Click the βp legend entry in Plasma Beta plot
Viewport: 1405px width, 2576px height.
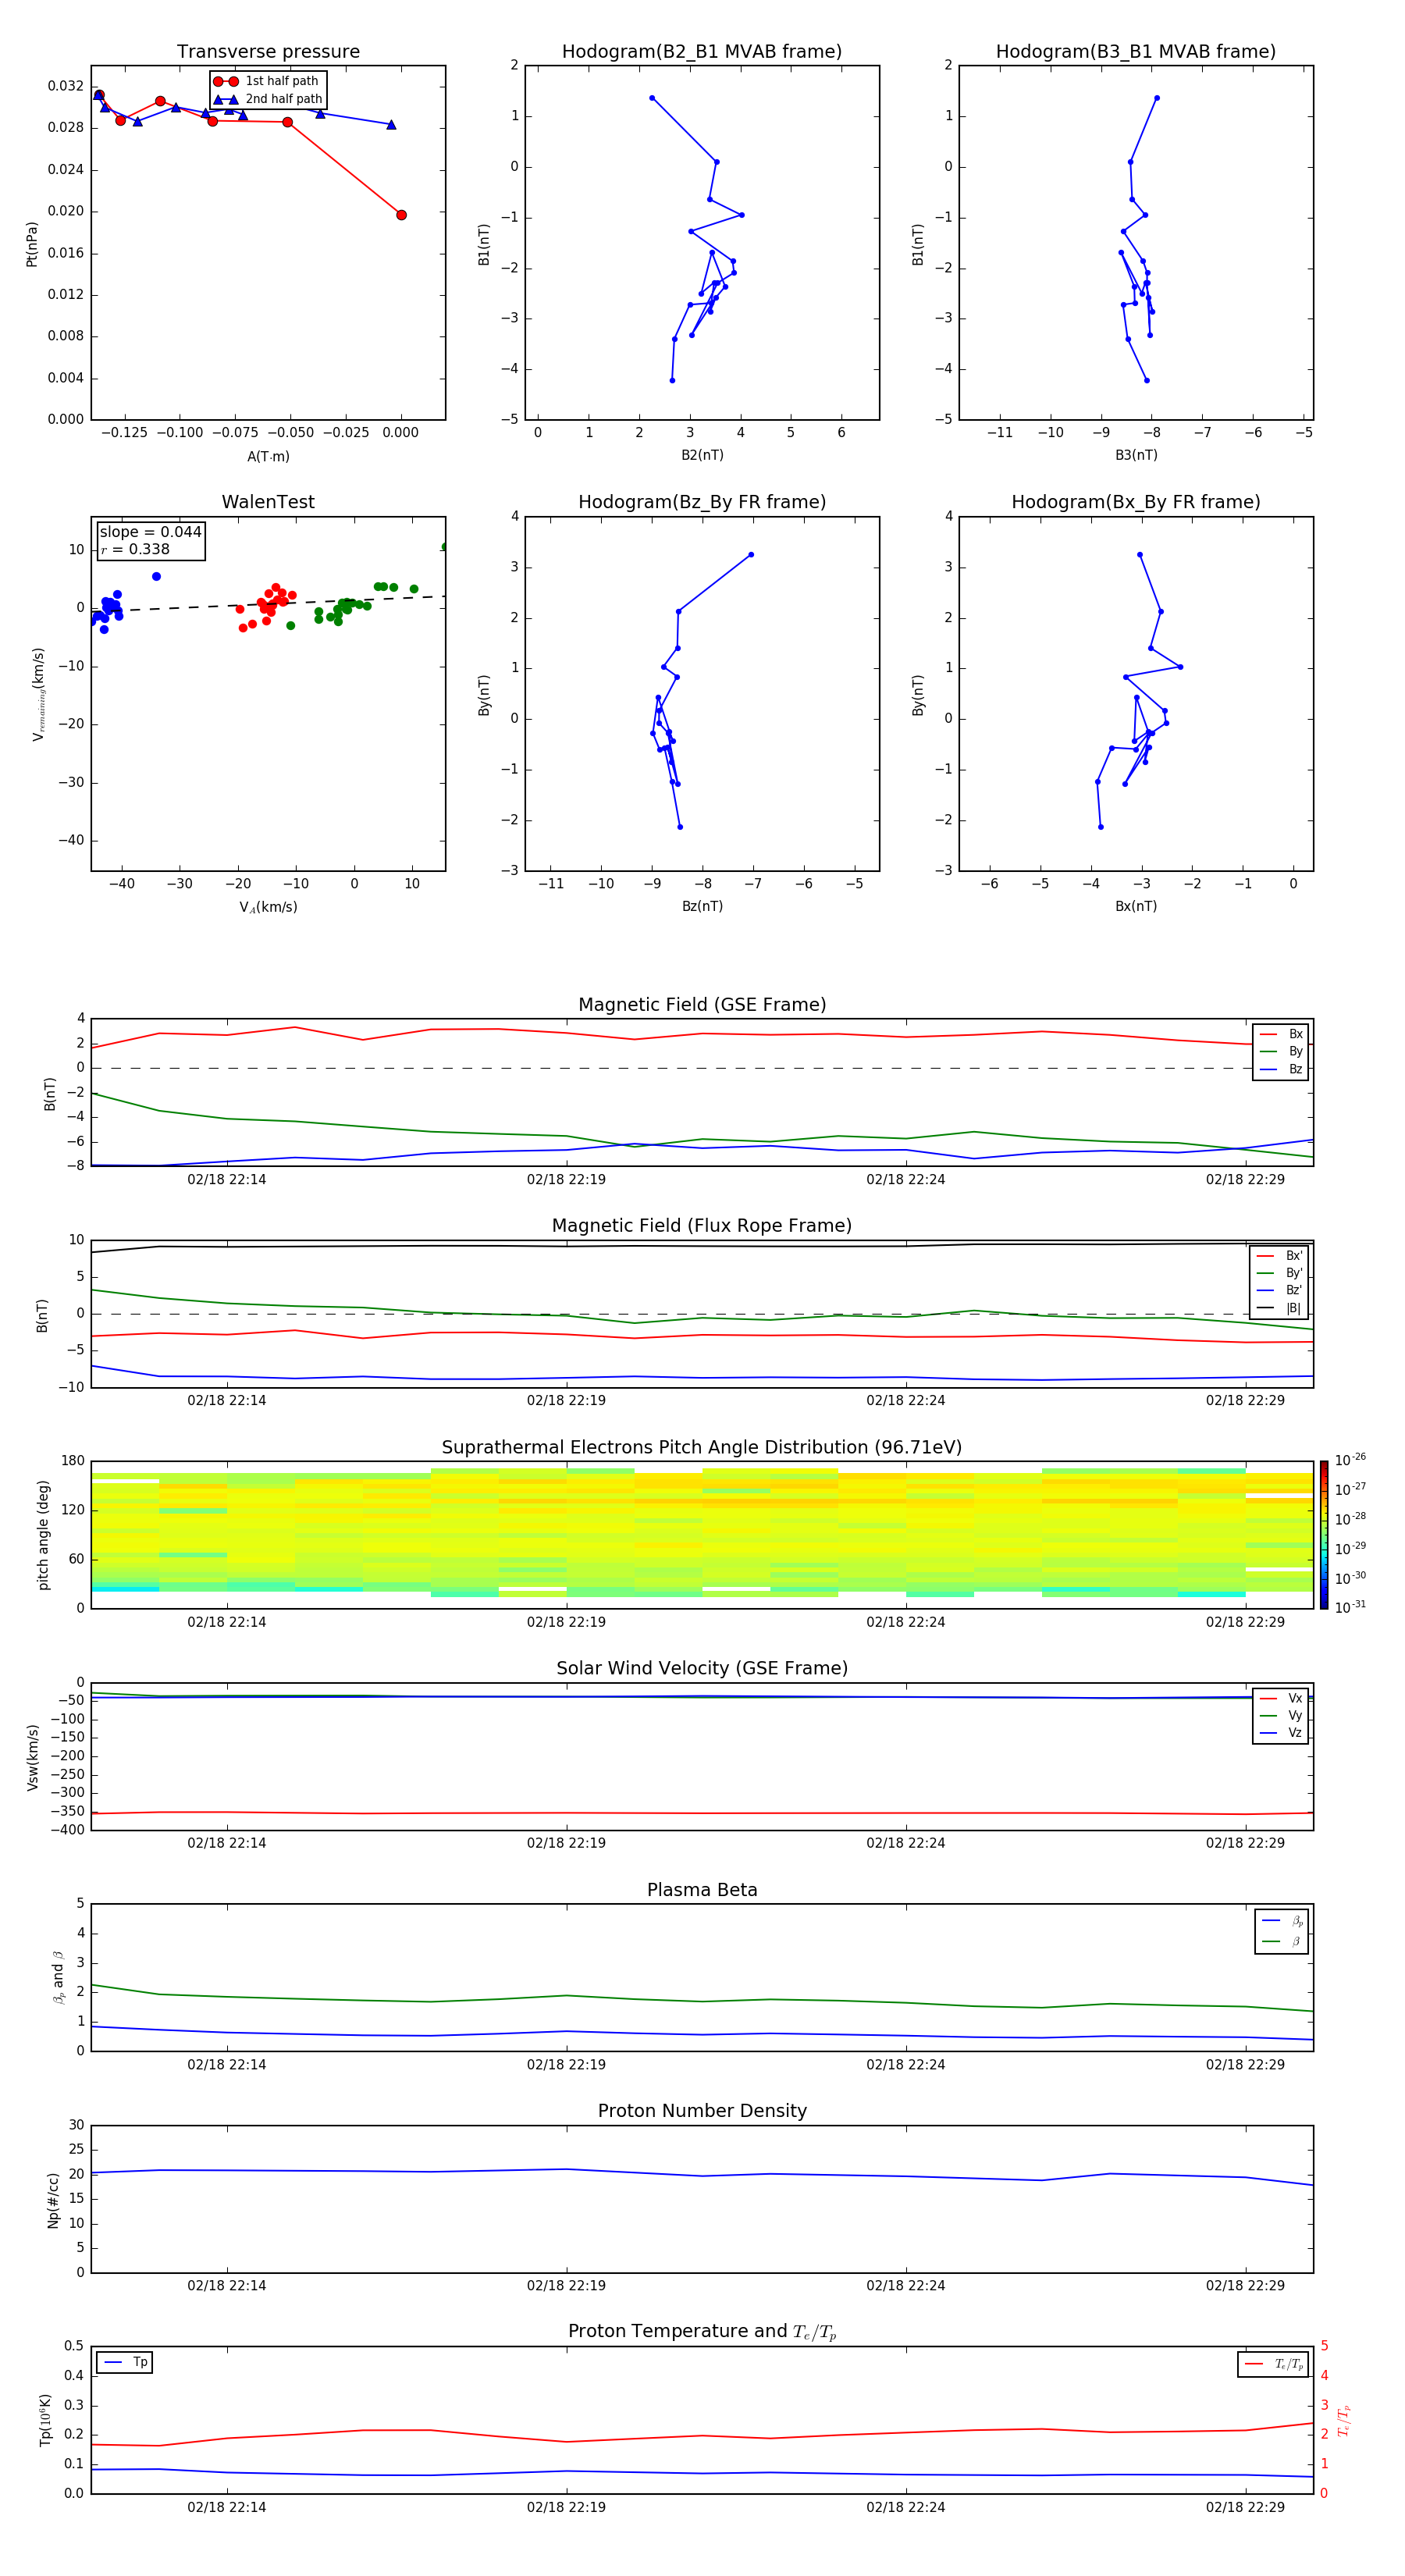pyautogui.click(x=1282, y=1921)
